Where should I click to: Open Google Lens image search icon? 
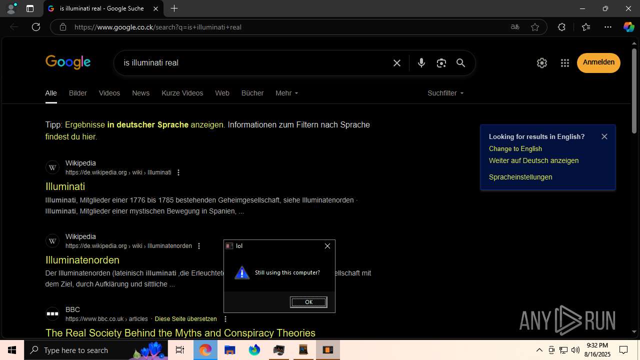point(441,63)
